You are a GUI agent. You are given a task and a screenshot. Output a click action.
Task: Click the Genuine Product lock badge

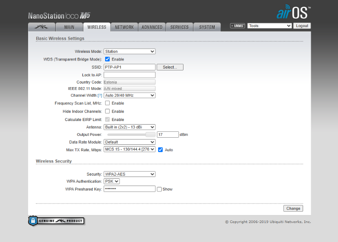(x=56, y=221)
